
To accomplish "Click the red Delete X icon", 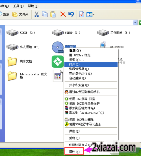I will 63,14.
